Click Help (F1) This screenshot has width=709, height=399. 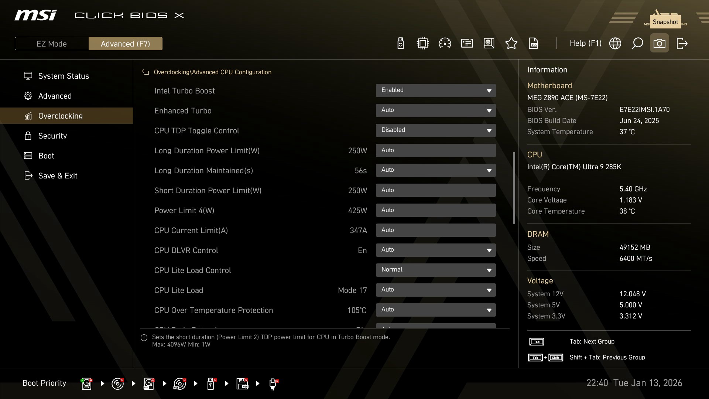coord(585,43)
